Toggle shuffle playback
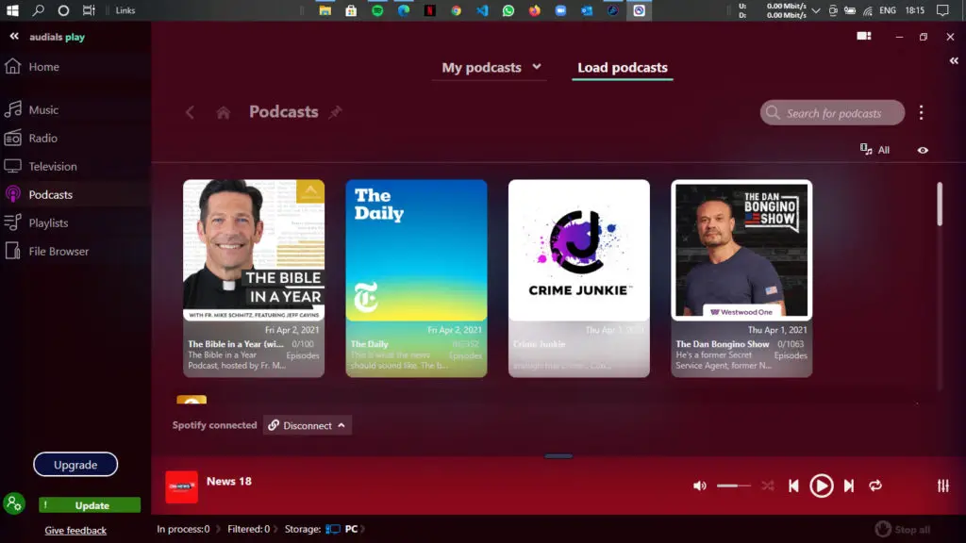 [x=768, y=485]
